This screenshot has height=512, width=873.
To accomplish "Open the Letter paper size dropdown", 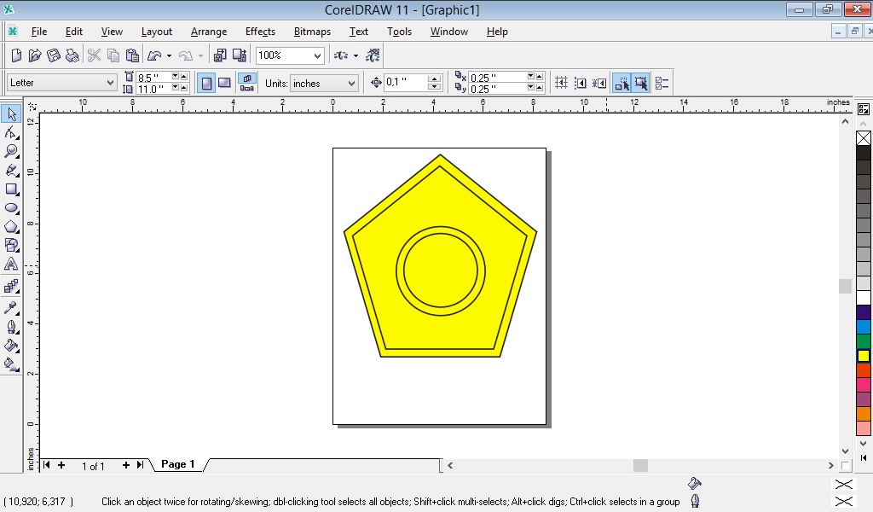I will point(110,83).
